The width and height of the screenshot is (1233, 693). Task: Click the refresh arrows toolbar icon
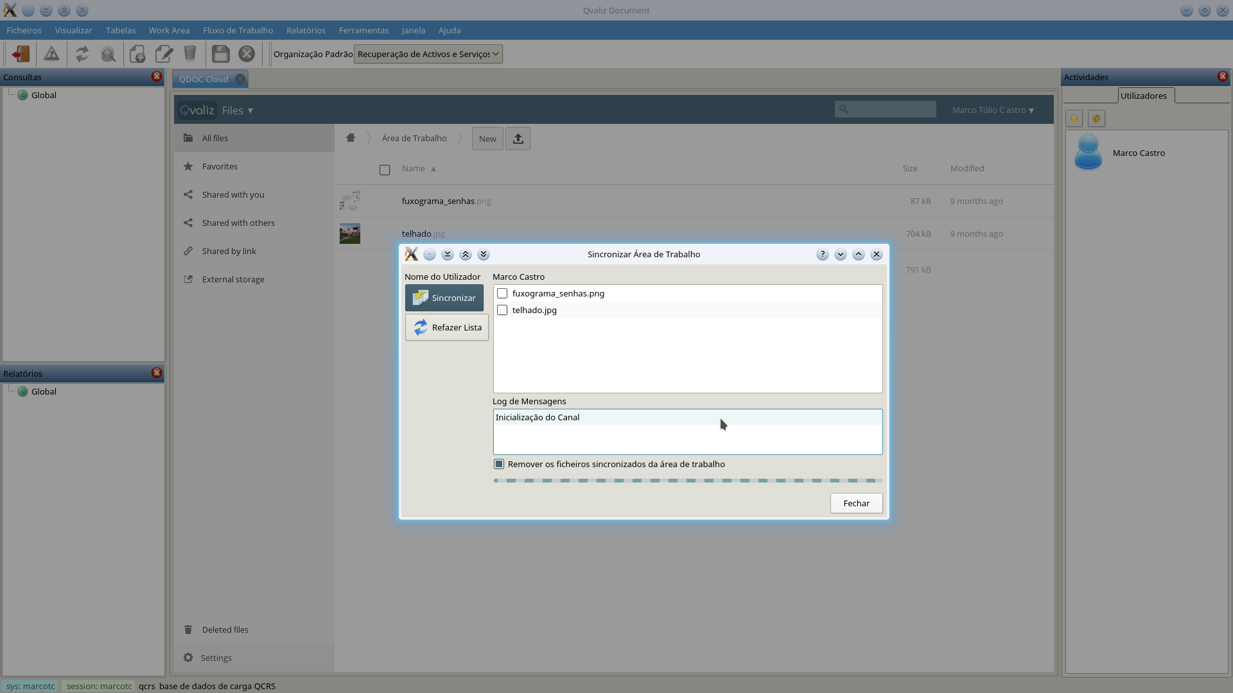point(82,54)
